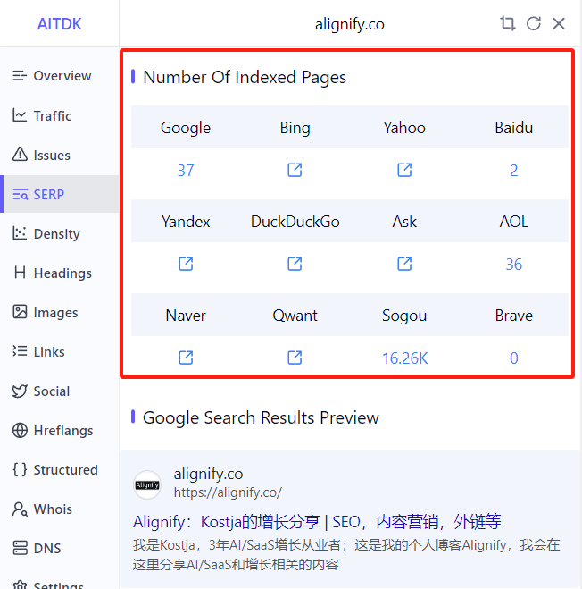Open Google indexed count 37
Viewport: 582px width, 589px height.
point(186,171)
